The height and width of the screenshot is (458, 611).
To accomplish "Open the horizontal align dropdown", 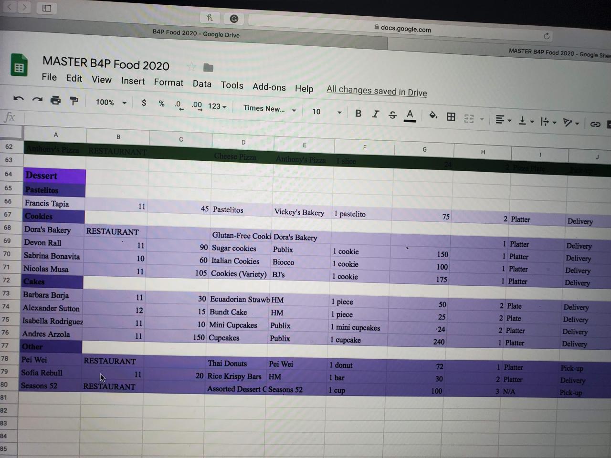I will point(503,120).
